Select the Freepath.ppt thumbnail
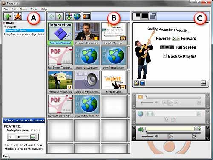This screenshot has width=213, height=160. 113,82
